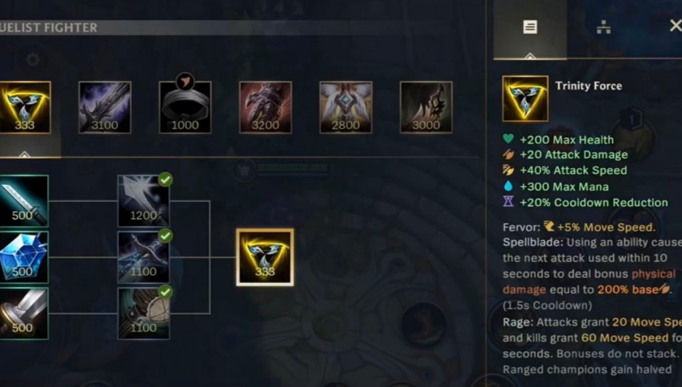Open the item description list tab
Viewport: 682px width, 387px height.
530,27
